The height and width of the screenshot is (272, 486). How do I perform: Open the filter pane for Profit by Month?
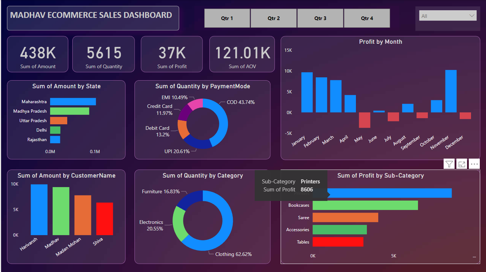[449, 164]
